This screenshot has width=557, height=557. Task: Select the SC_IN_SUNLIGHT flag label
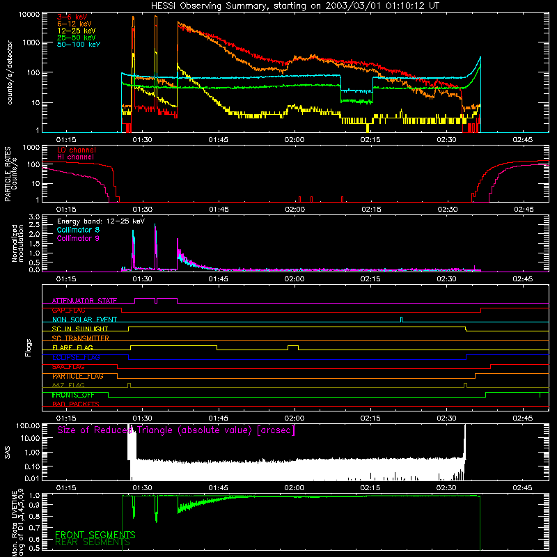click(80, 329)
